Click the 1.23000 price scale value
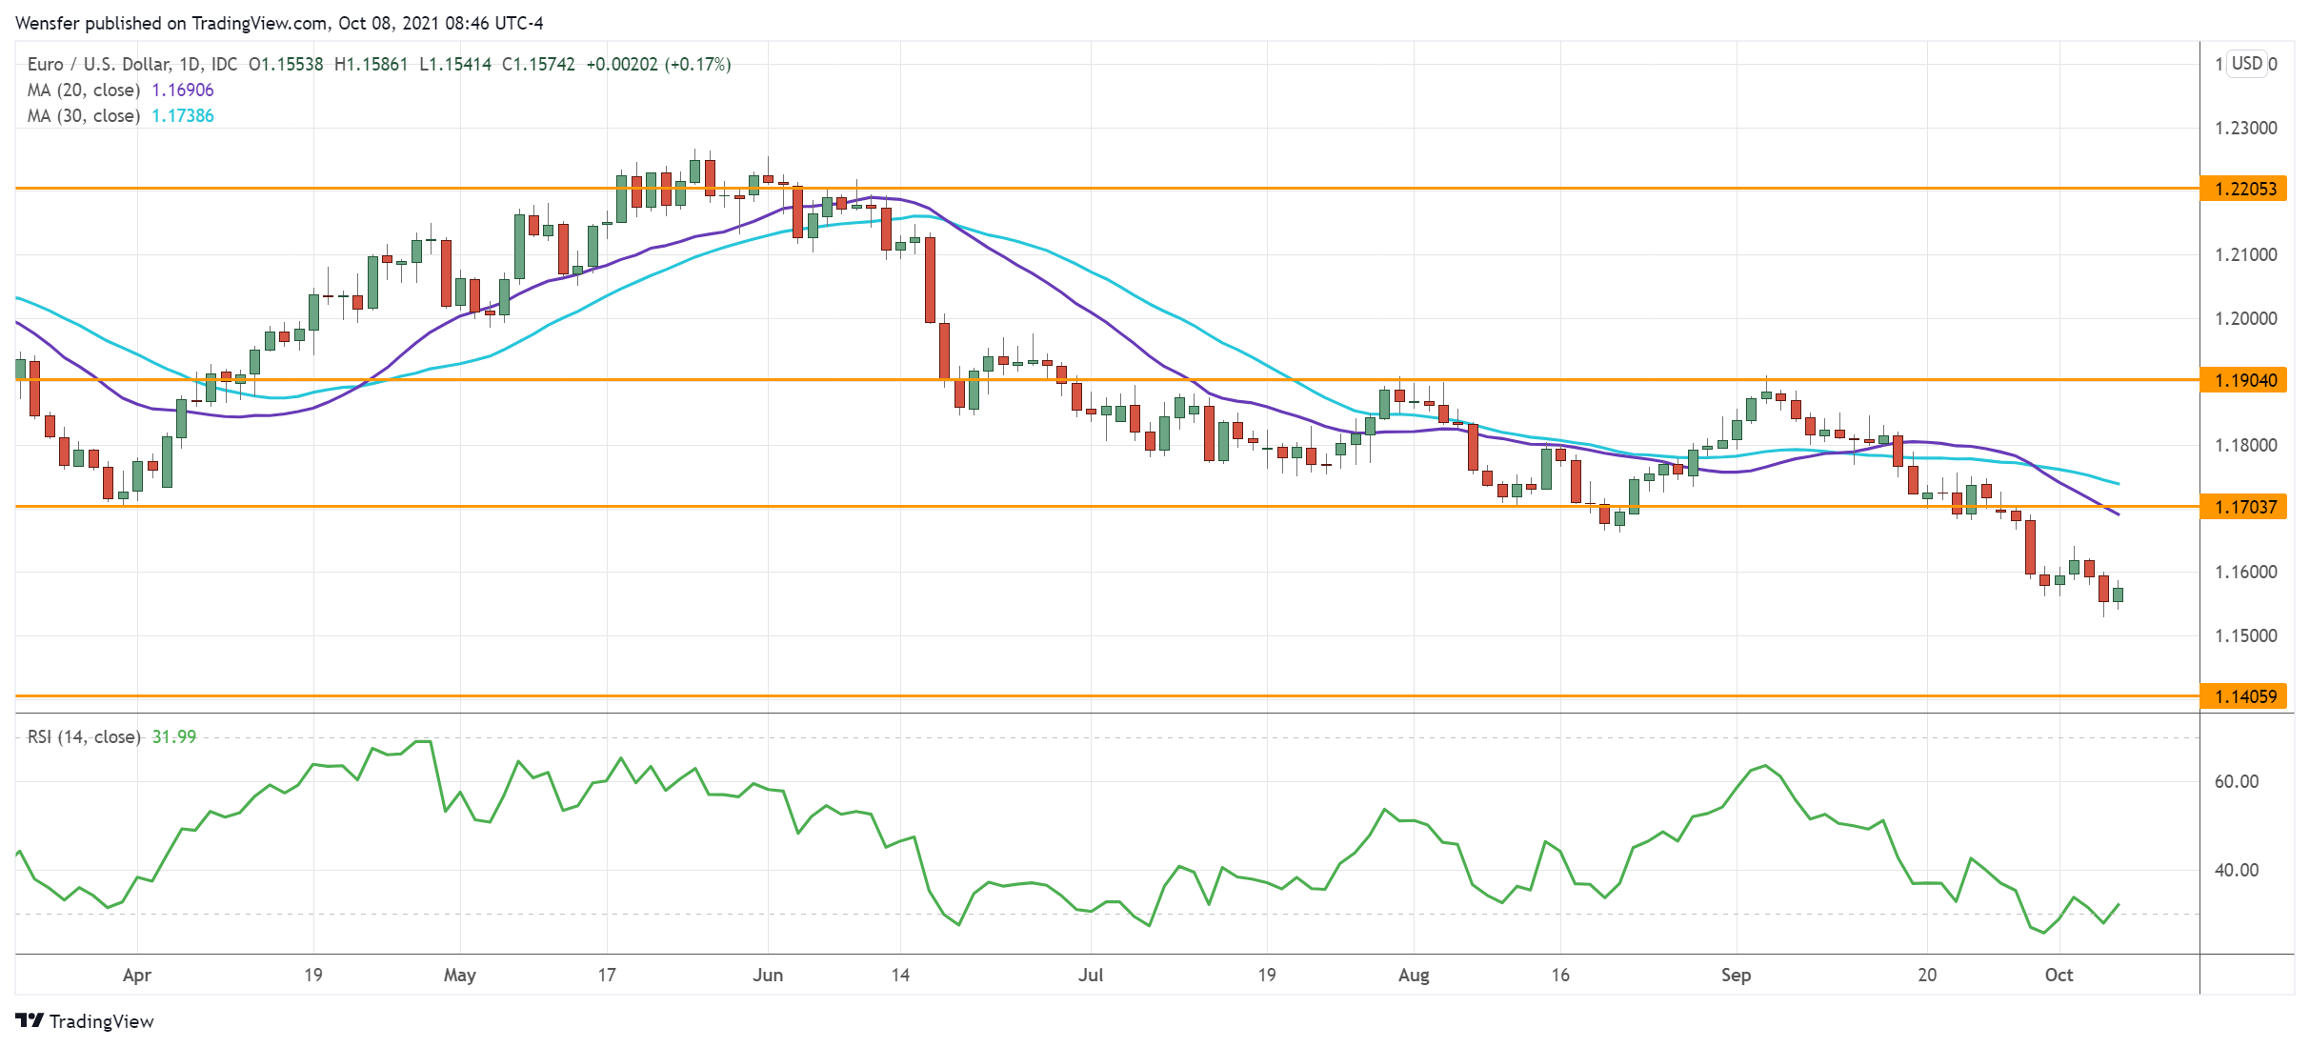This screenshot has height=1047, width=2310. point(2245,128)
